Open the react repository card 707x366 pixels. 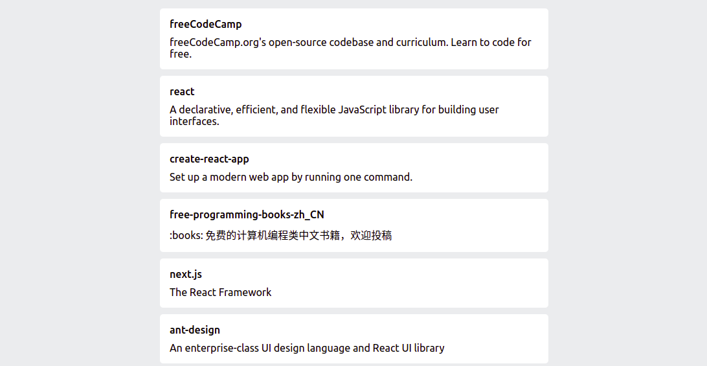pyautogui.click(x=354, y=106)
